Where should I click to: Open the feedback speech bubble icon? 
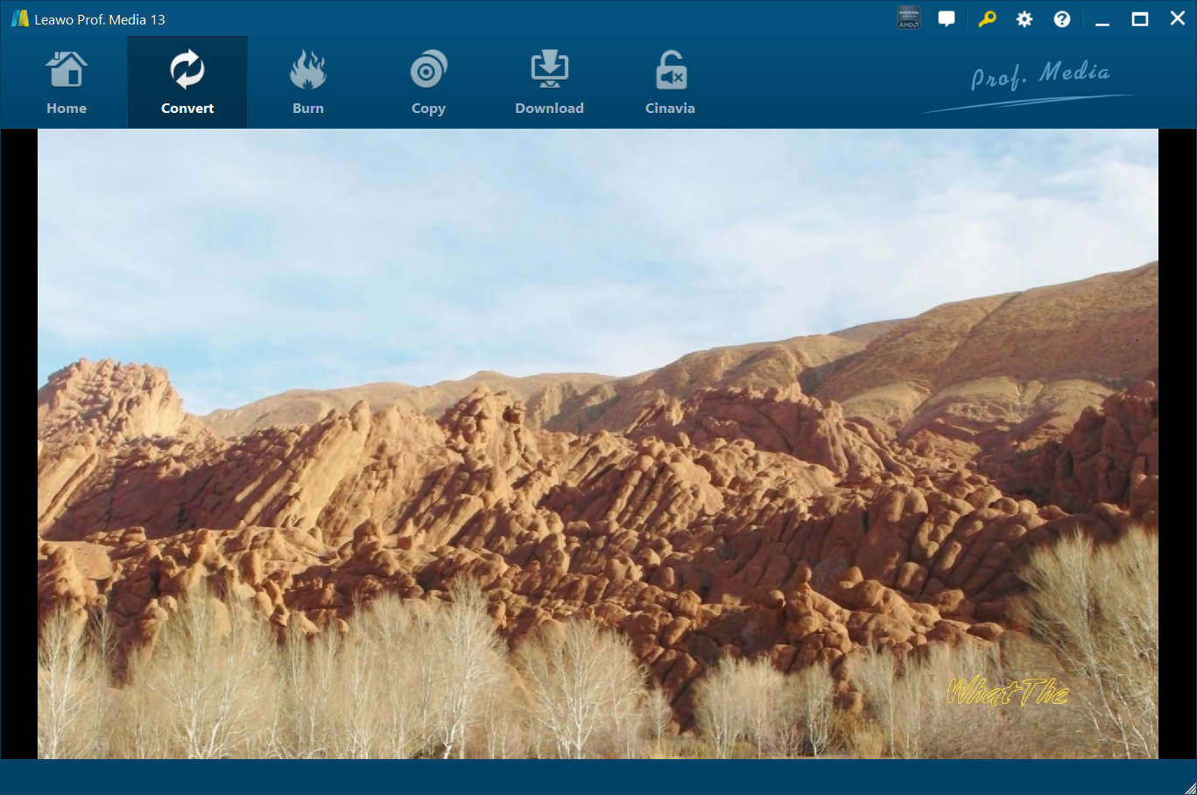point(947,19)
